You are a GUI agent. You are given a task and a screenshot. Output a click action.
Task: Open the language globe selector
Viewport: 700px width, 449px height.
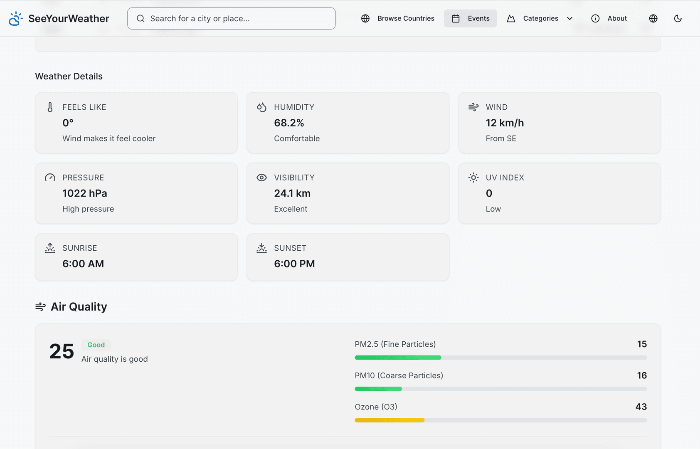click(653, 18)
